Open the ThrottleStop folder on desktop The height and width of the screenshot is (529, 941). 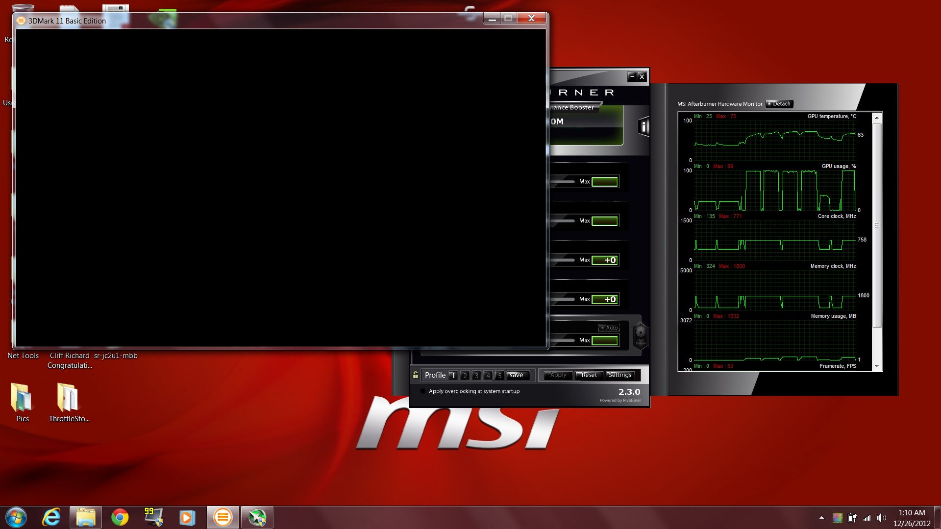coord(69,402)
